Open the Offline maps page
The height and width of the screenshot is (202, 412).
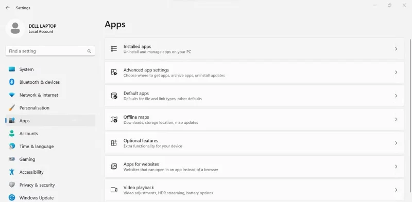point(254,119)
